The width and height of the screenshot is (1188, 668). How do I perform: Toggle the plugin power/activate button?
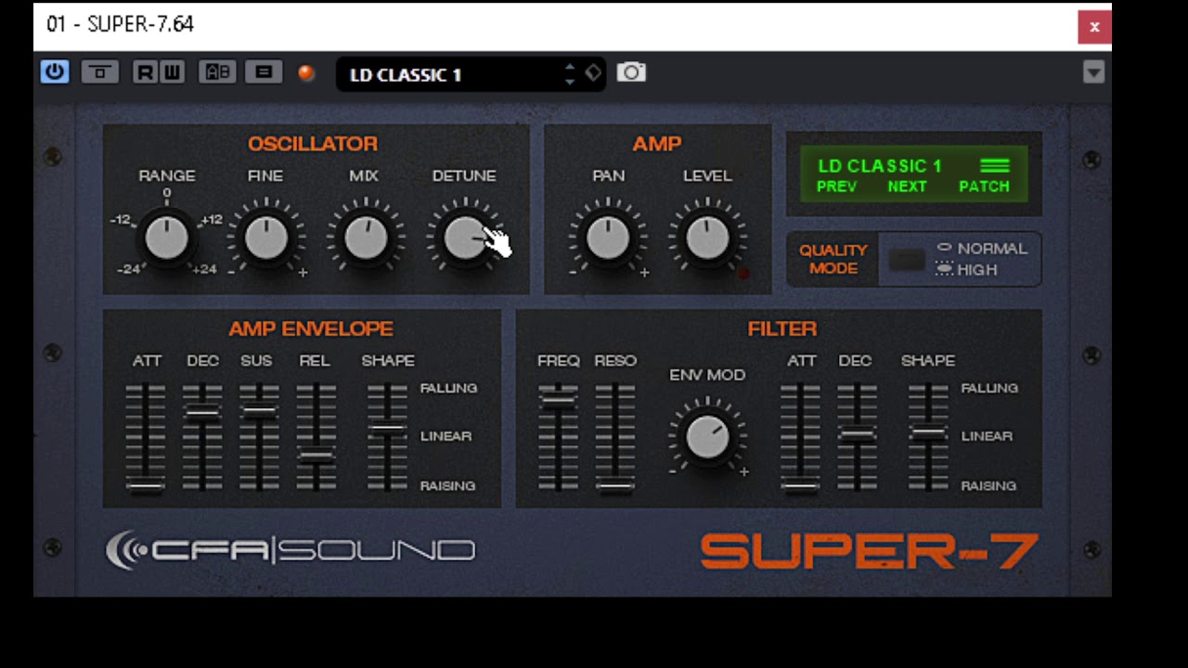pos(55,72)
